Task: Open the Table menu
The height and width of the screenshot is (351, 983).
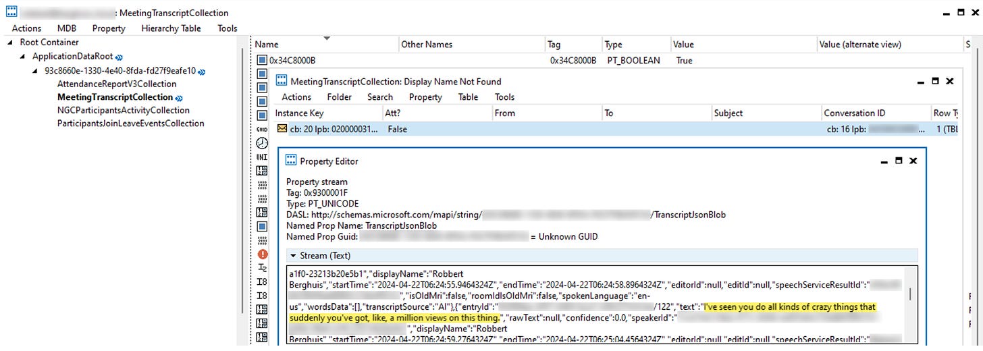Action: (469, 97)
